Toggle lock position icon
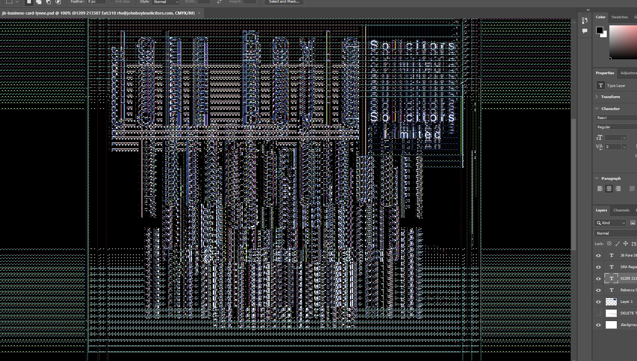637x361 pixels. click(625, 244)
